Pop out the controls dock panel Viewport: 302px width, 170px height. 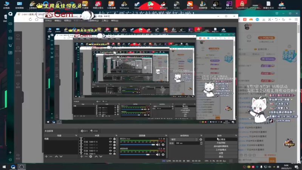click(236, 136)
